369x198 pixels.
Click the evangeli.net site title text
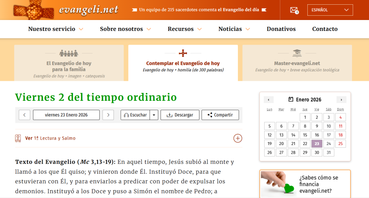(88, 10)
